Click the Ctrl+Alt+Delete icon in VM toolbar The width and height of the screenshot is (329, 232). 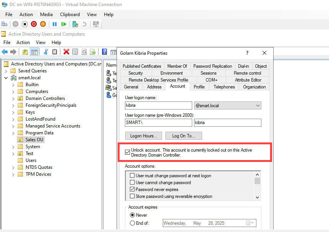[x=4, y=24]
